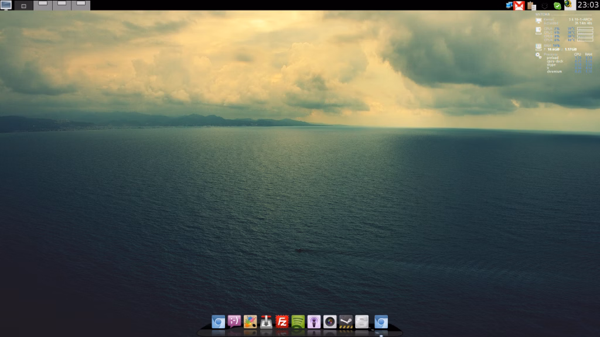Open the download tray app in dock

point(266,322)
